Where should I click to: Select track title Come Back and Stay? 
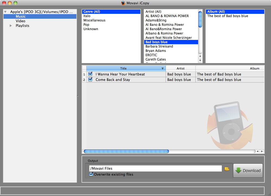coord(113,80)
